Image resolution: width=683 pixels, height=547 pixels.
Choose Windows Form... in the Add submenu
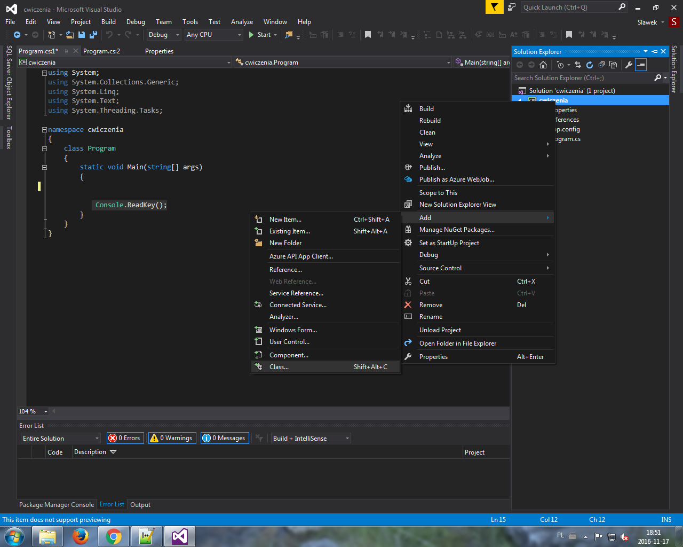click(x=325, y=330)
